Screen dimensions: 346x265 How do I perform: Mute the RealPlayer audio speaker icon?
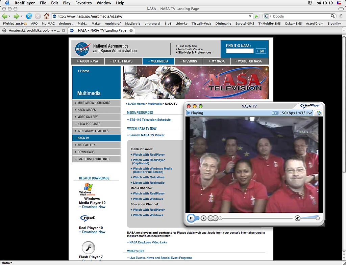tap(297, 218)
